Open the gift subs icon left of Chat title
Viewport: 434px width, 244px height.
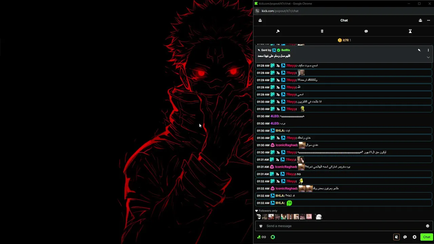pyautogui.click(x=260, y=20)
